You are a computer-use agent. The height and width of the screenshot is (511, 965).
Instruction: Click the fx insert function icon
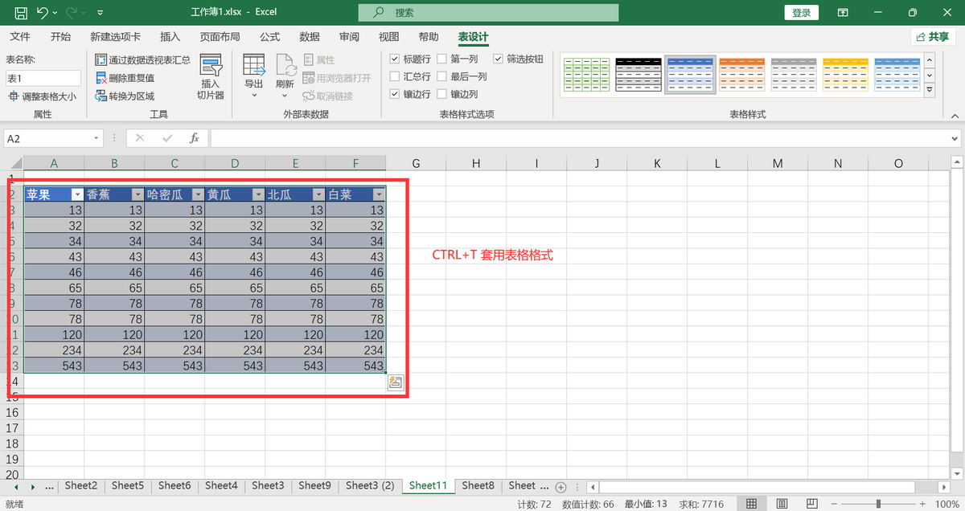click(194, 138)
